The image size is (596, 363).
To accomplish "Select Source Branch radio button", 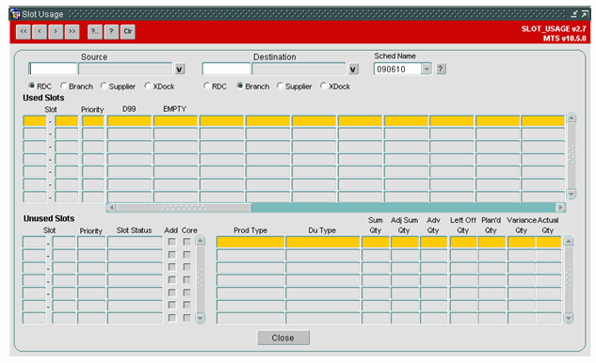I will tap(64, 86).
